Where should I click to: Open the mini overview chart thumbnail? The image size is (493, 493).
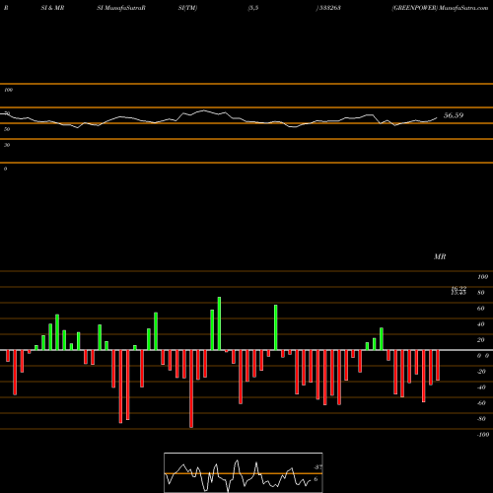(x=244, y=472)
